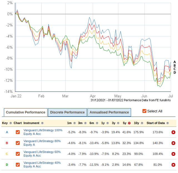
Task: Remove Vanguard LifeStrategy 60% Equity row
Action: click(x=174, y=154)
